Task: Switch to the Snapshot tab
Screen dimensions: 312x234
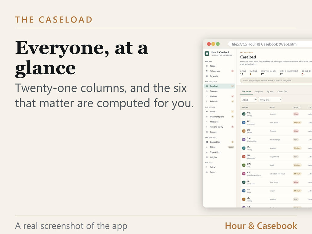Action: coord(259,91)
